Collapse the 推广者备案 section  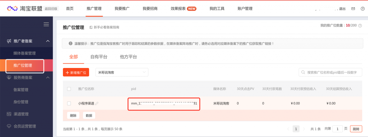click(48, 41)
